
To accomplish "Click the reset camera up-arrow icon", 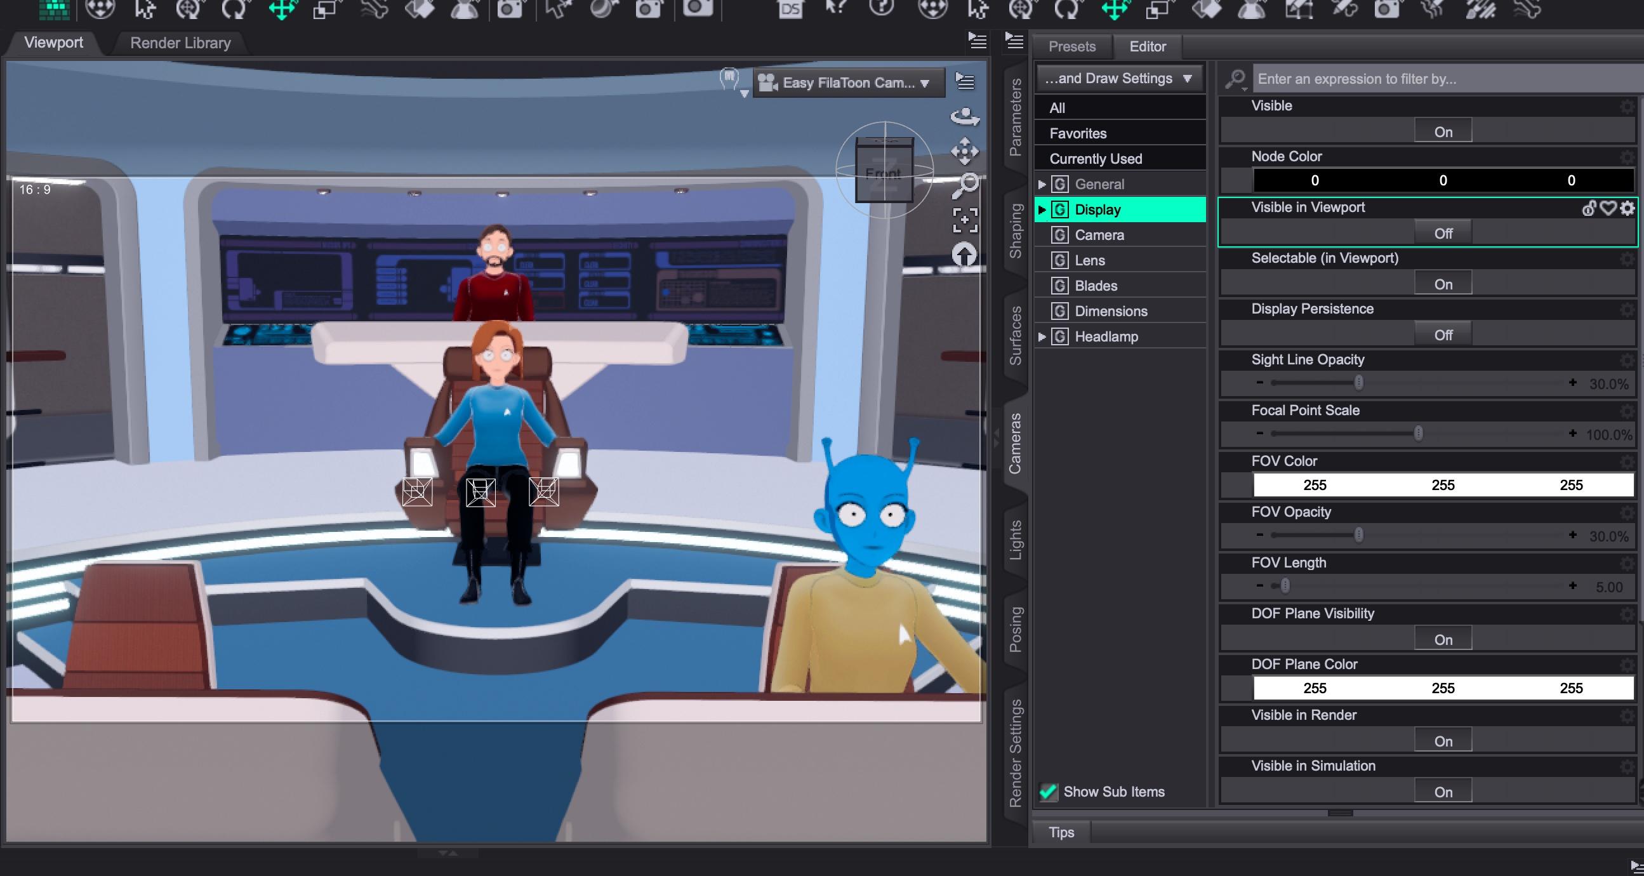I will pyautogui.click(x=964, y=255).
